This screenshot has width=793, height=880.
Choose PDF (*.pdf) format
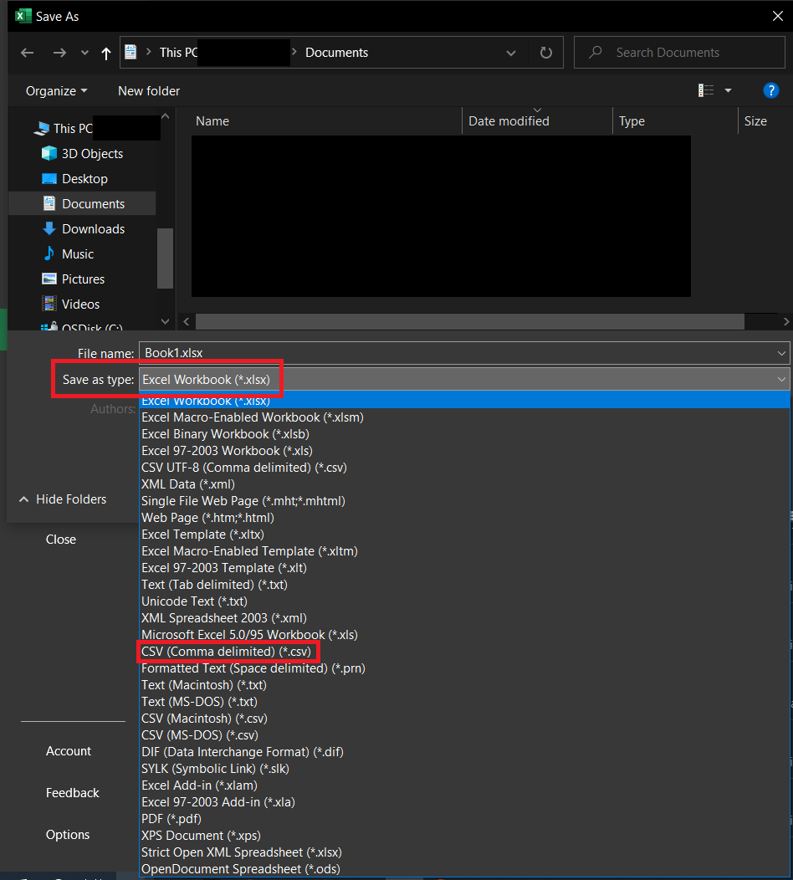tap(171, 819)
